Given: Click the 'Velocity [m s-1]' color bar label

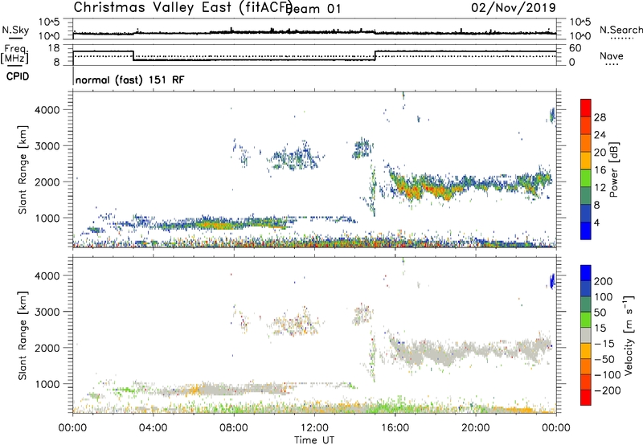Looking at the screenshot, I should (629, 335).
